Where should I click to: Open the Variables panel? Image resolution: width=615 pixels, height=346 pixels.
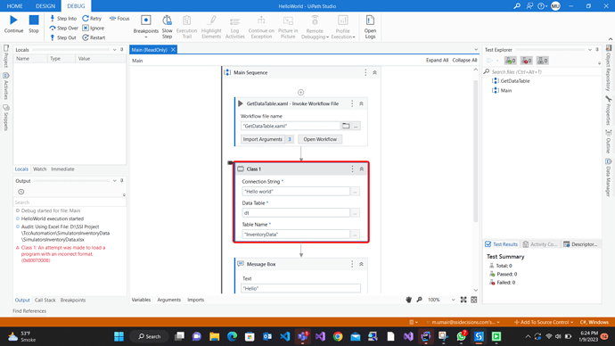point(141,300)
